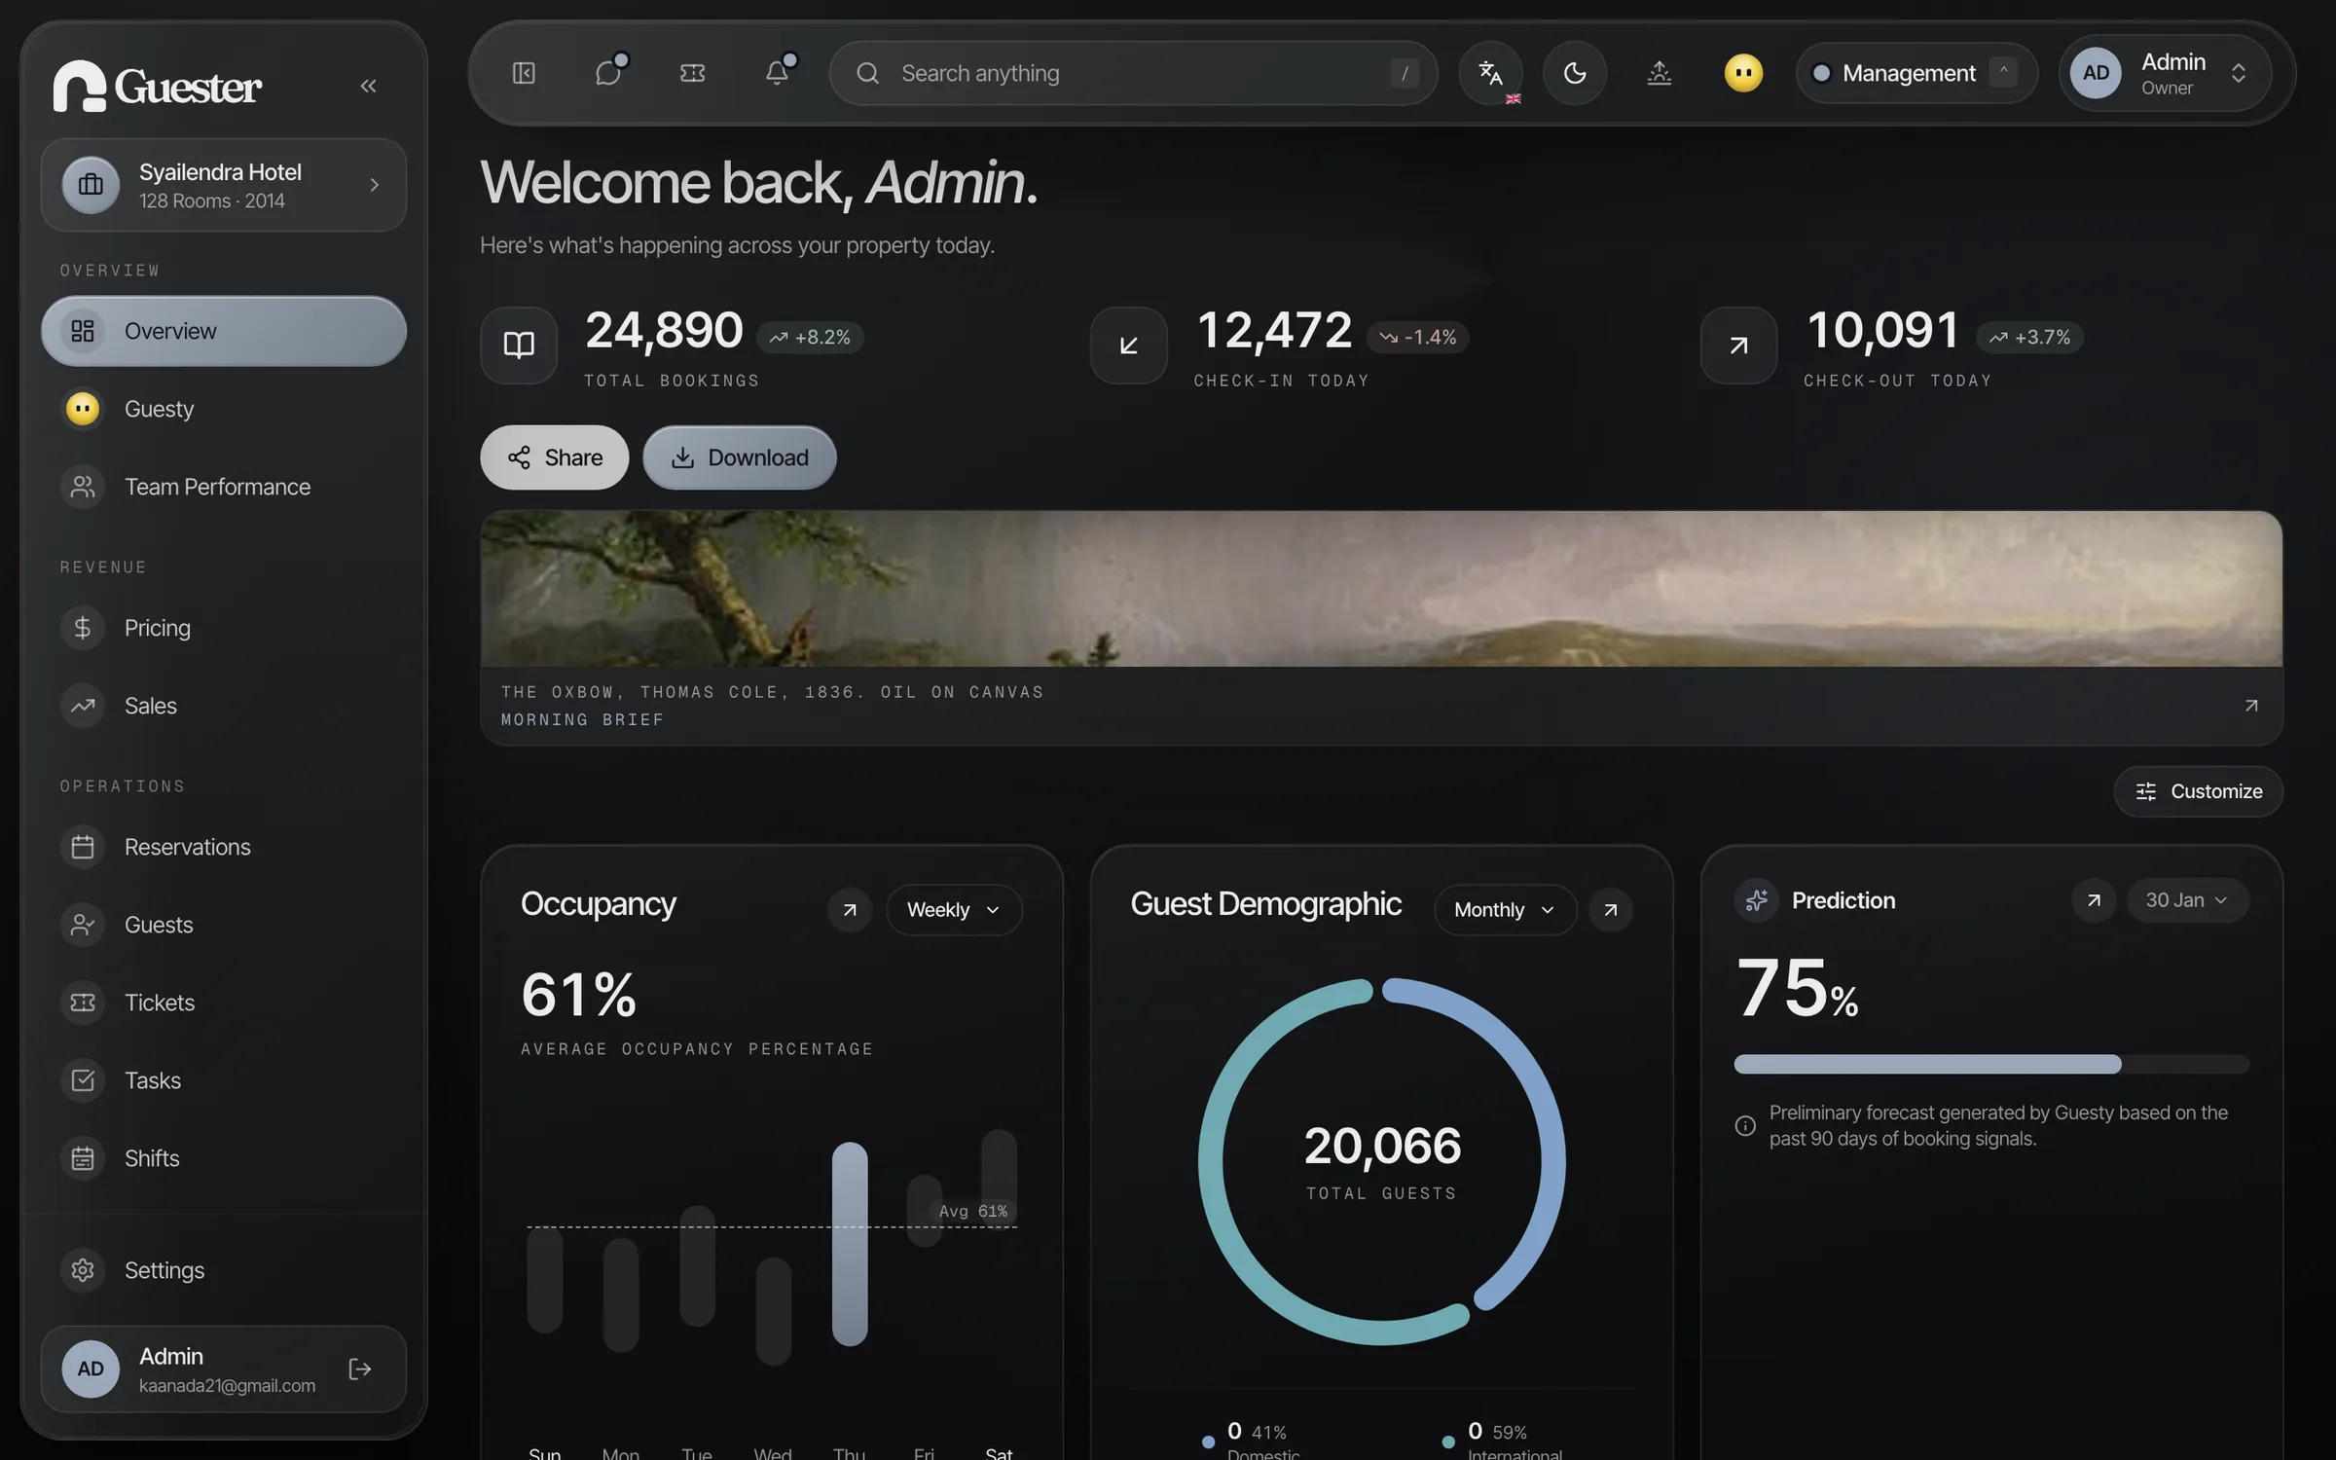Open the 30 Jan date dropdown
The height and width of the screenshot is (1460, 2336).
click(x=2187, y=900)
